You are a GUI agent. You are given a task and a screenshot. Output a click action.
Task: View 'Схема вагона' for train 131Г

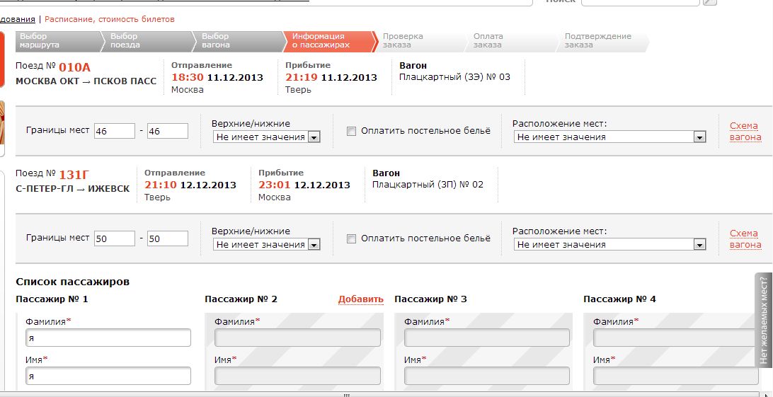[x=745, y=238]
